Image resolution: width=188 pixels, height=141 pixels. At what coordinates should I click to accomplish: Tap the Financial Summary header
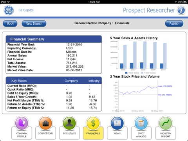54,39
